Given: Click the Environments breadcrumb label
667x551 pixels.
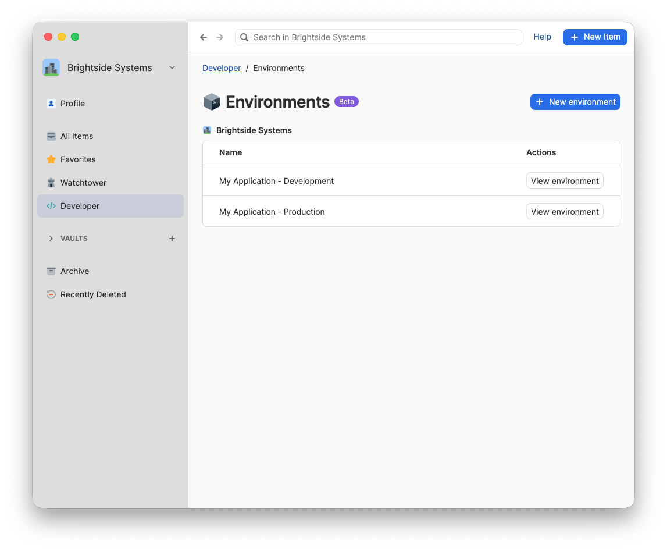Looking at the screenshot, I should [x=279, y=68].
